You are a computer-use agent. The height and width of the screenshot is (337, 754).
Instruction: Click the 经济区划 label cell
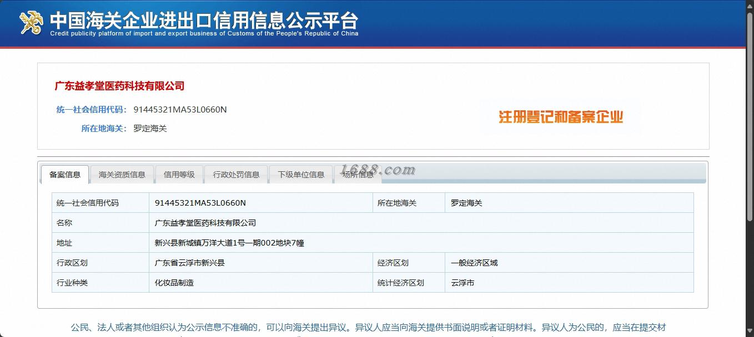tap(409, 263)
